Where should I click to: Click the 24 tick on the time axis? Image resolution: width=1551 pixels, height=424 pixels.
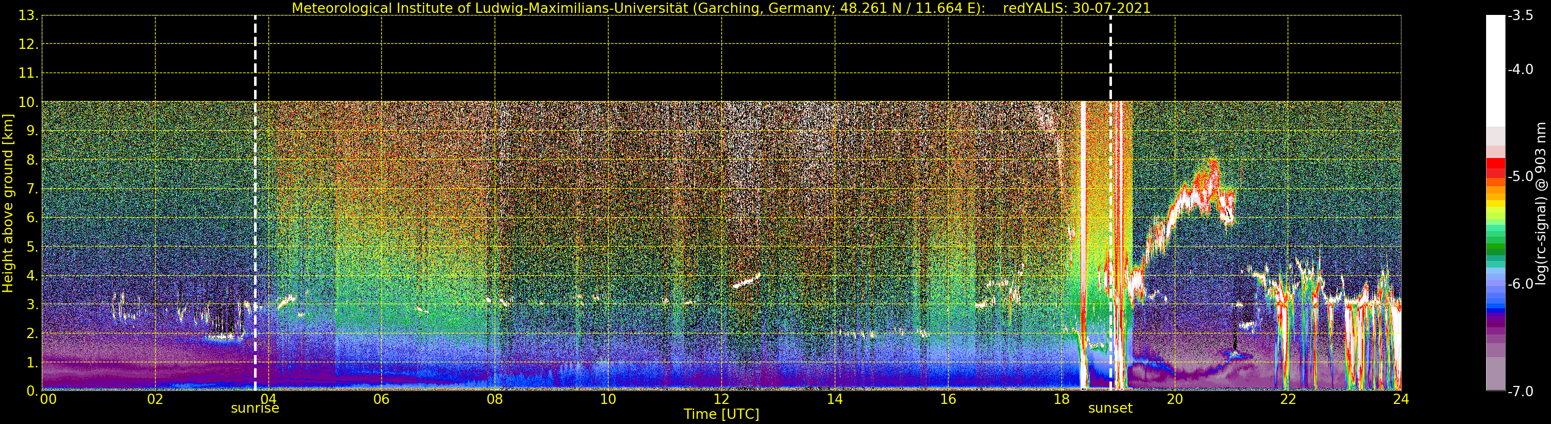click(x=1401, y=399)
